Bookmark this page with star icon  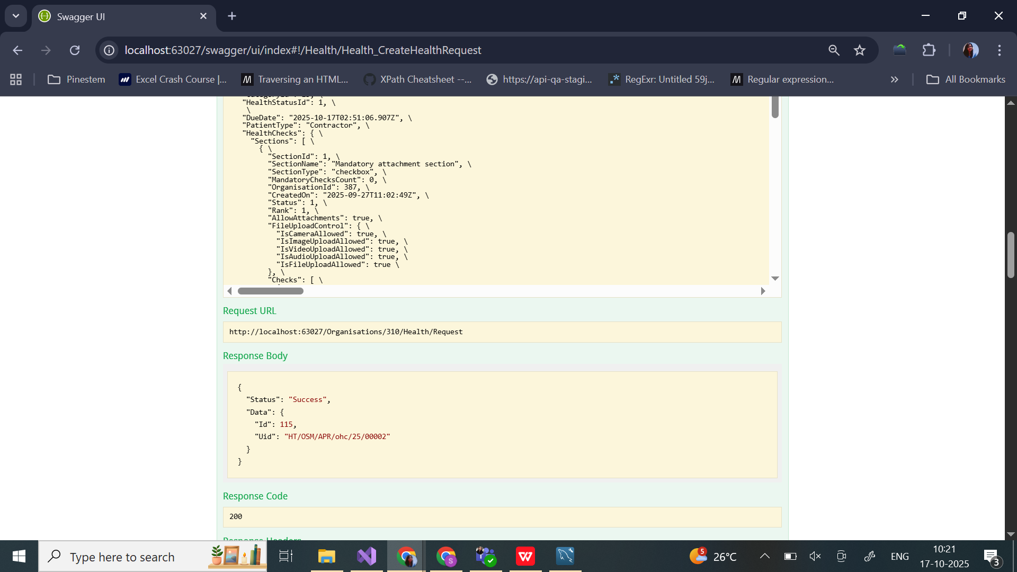click(859, 50)
